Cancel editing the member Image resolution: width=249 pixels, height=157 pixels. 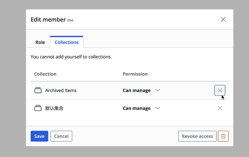[61, 136]
